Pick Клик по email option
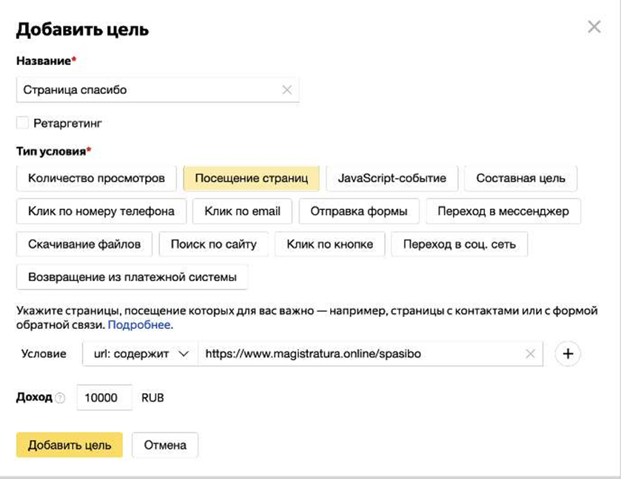The image size is (621, 479). coord(242,211)
